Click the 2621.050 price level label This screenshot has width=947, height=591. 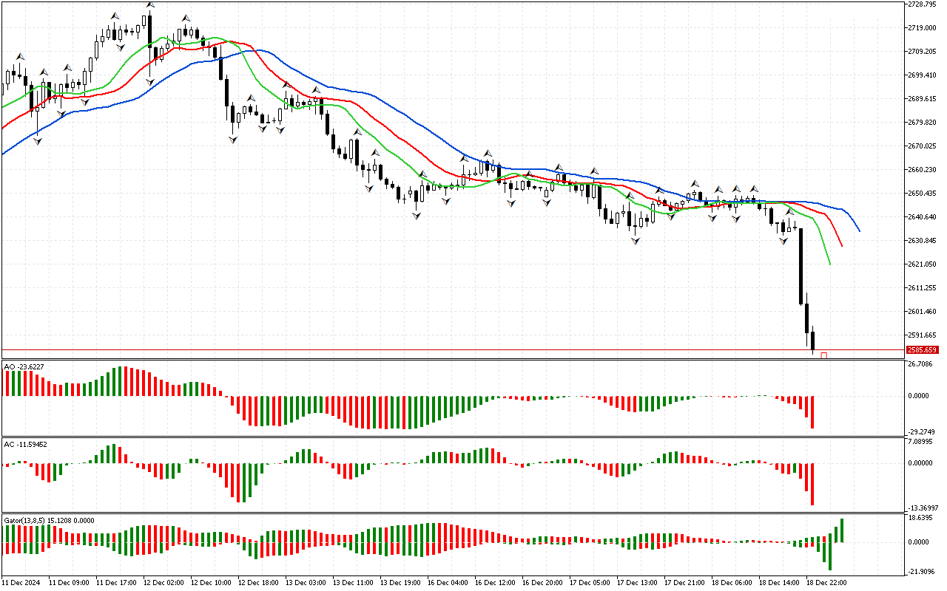923,264
